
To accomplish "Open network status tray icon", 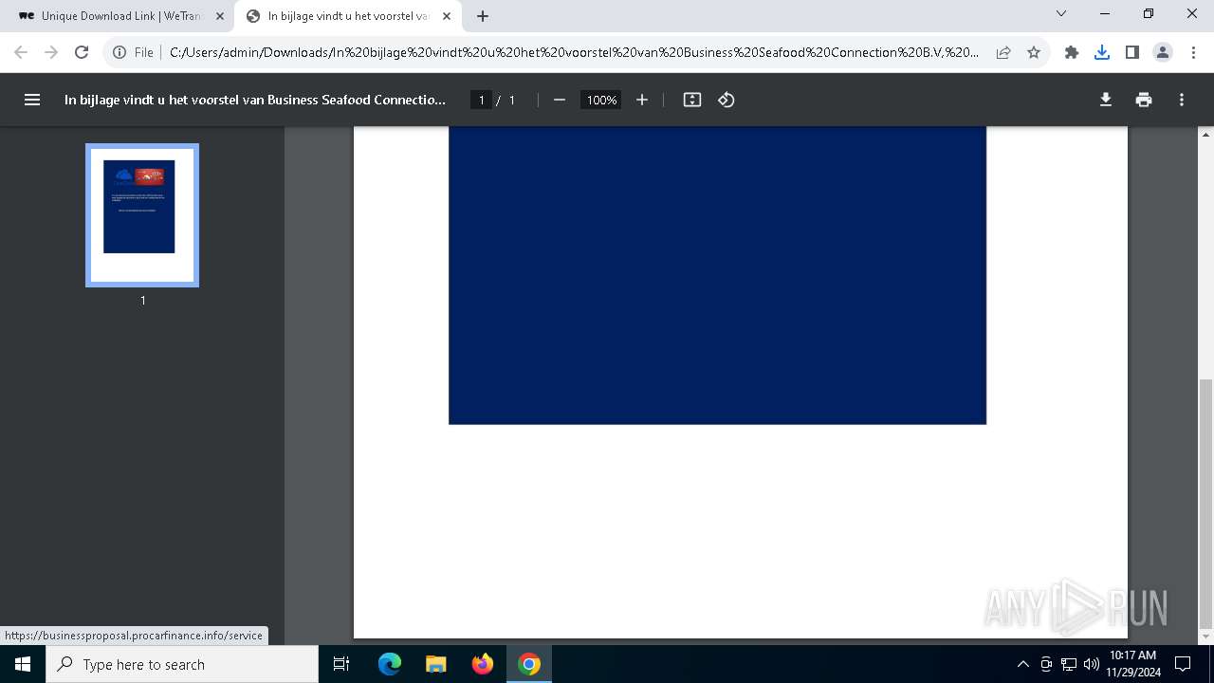I will 1069,664.
